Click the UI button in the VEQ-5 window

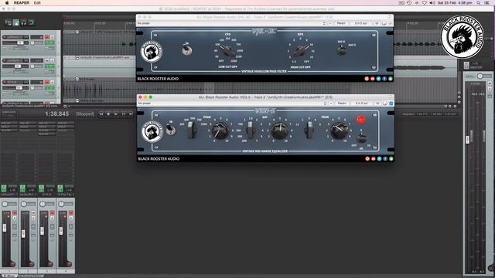coord(377,103)
